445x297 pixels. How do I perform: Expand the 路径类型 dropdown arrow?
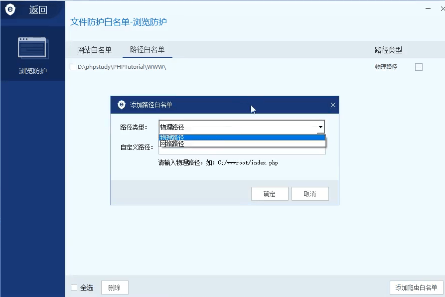pyautogui.click(x=320, y=127)
